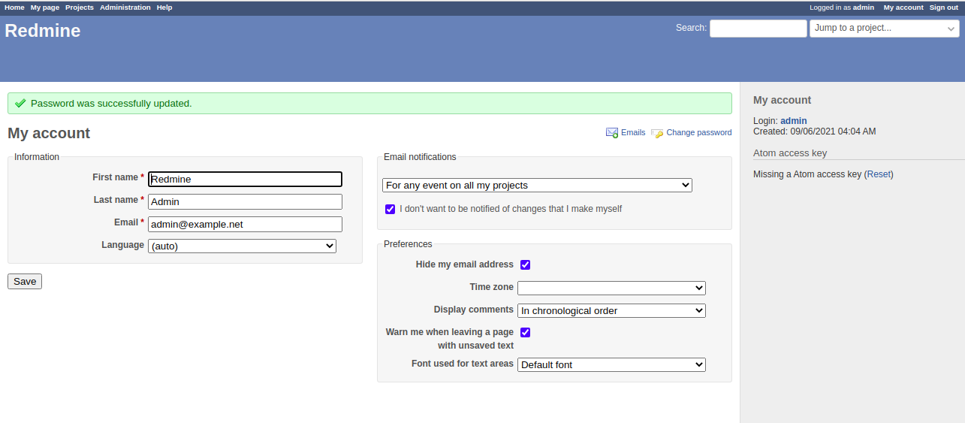Open the Display comments dropdown
This screenshot has height=423, width=965.
coord(611,310)
